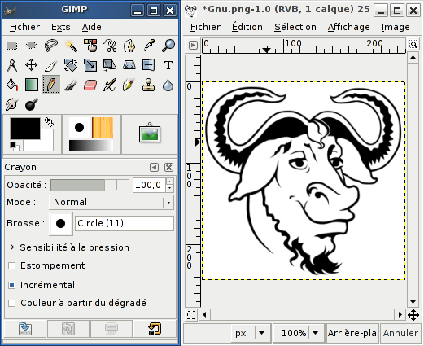
Task: Select the Blend gradient tool
Action: 31,85
